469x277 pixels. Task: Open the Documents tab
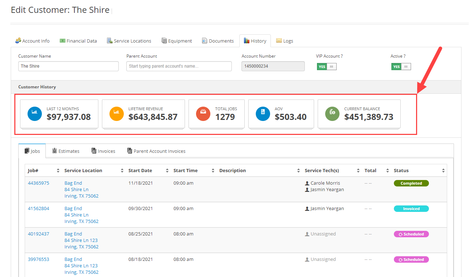[218, 41]
